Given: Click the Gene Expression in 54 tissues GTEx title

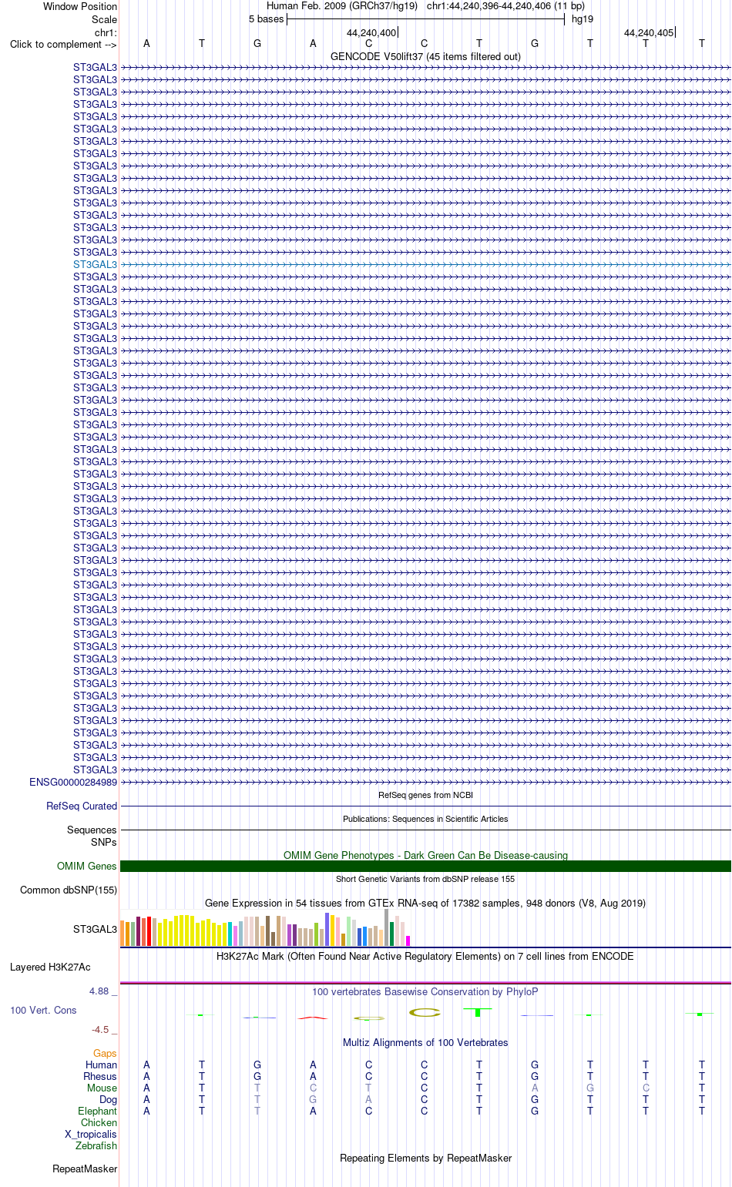Looking at the screenshot, I should point(425,903).
